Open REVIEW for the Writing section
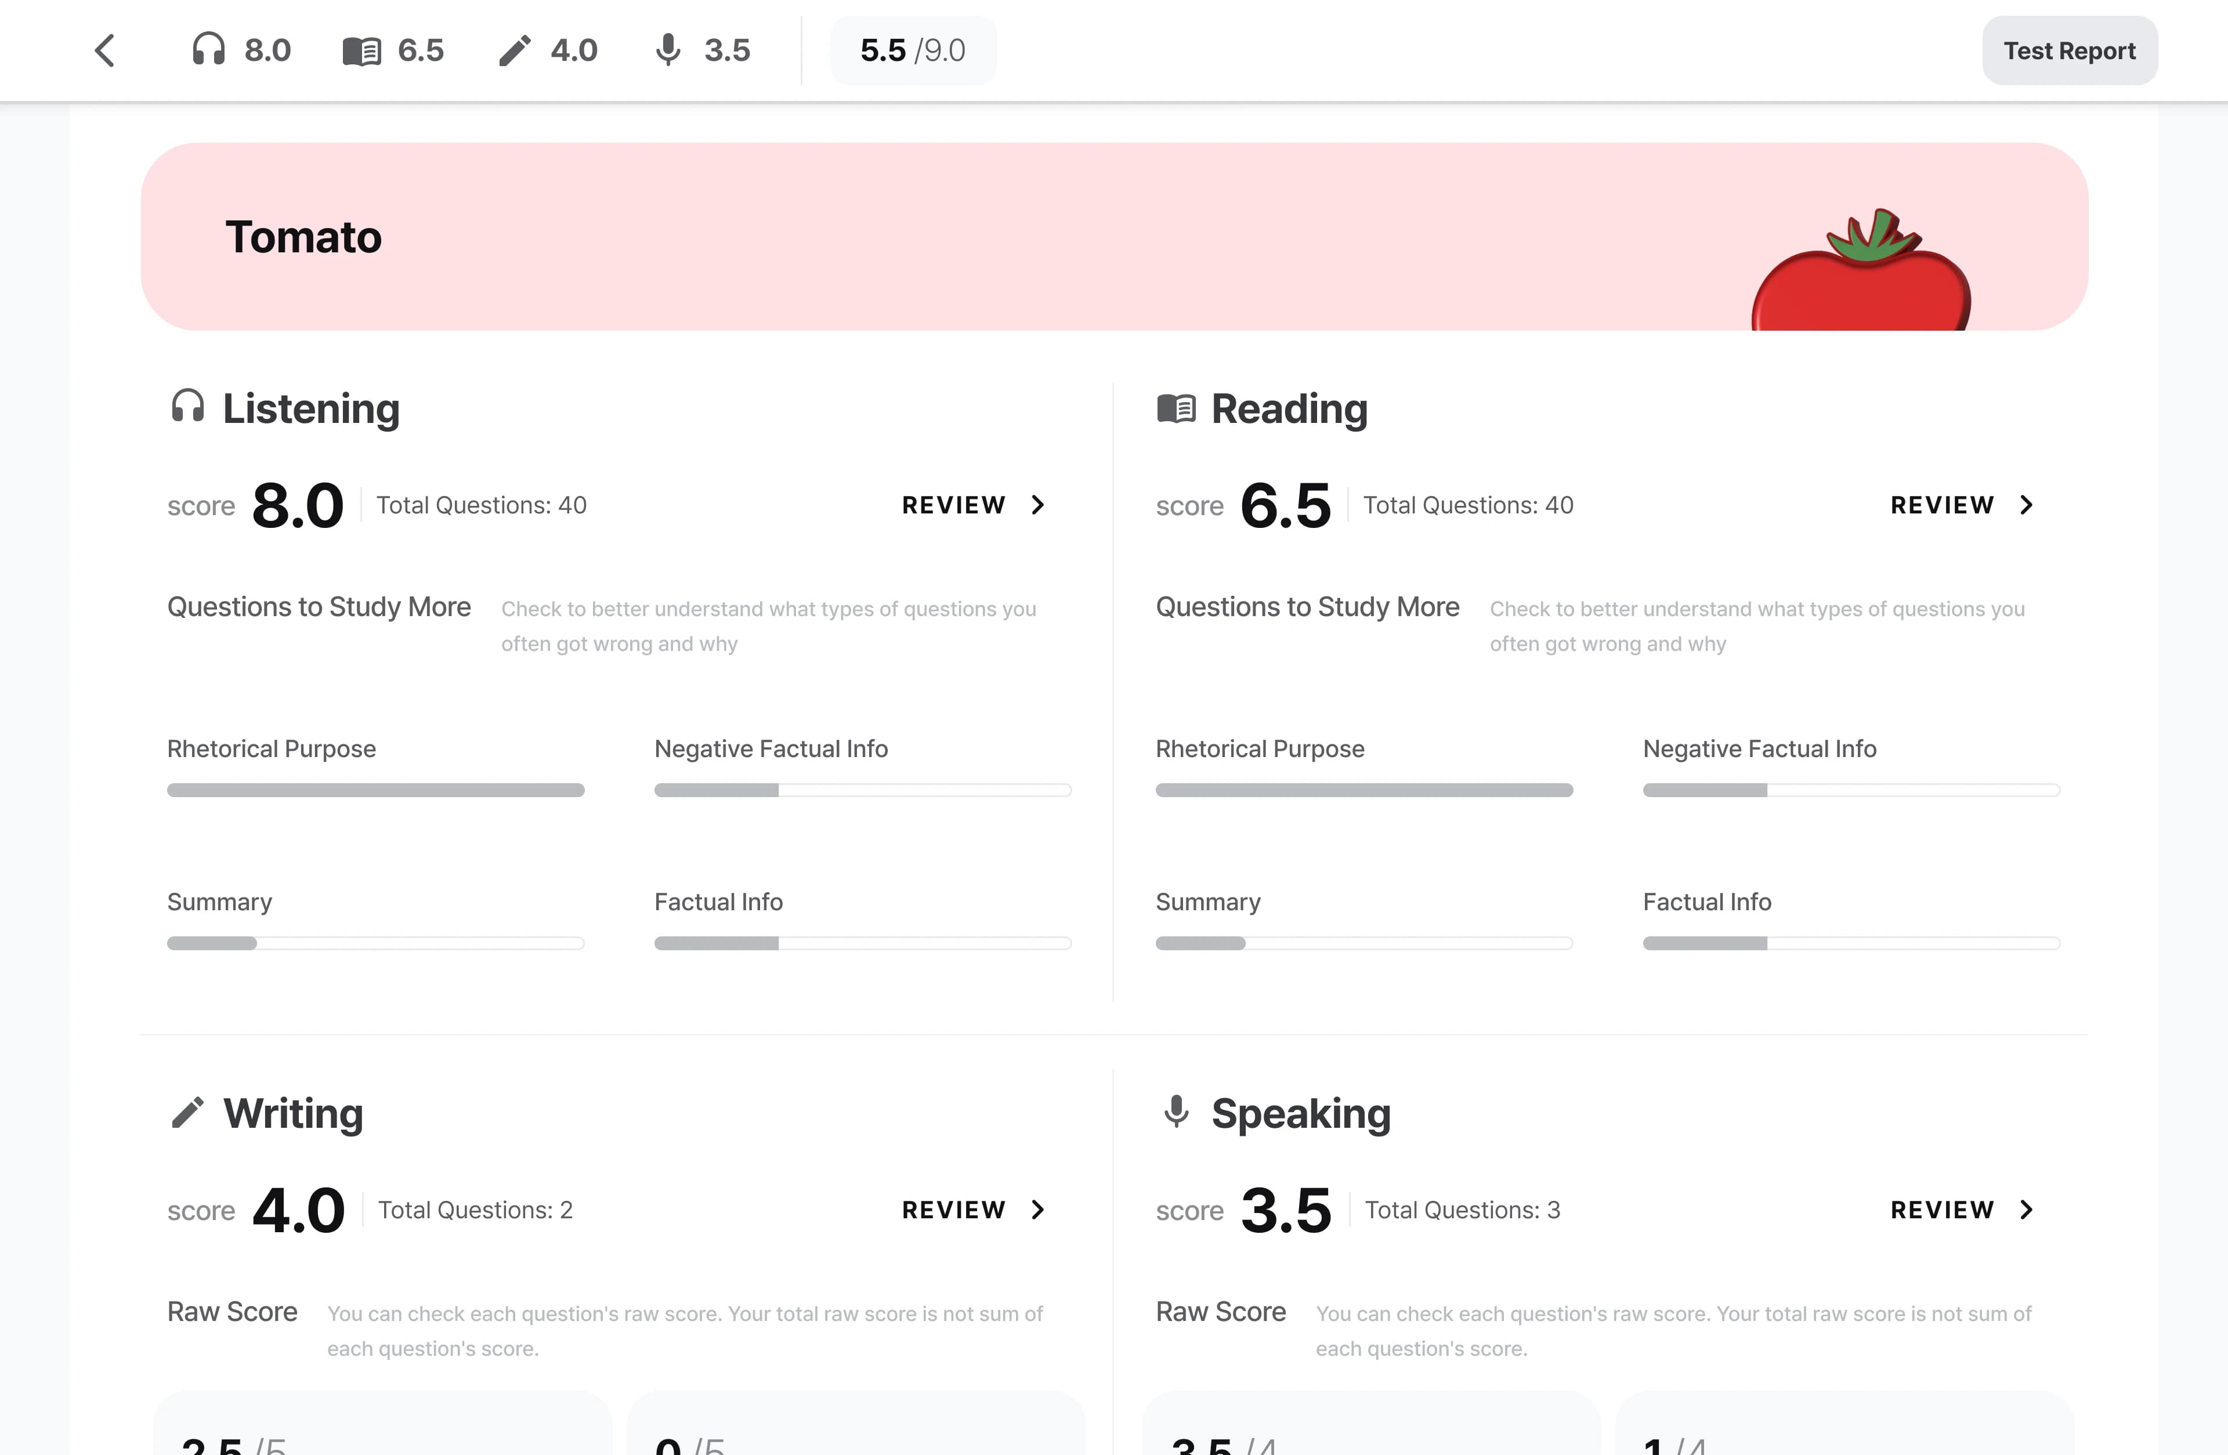2228x1455 pixels. pyautogui.click(x=974, y=1210)
